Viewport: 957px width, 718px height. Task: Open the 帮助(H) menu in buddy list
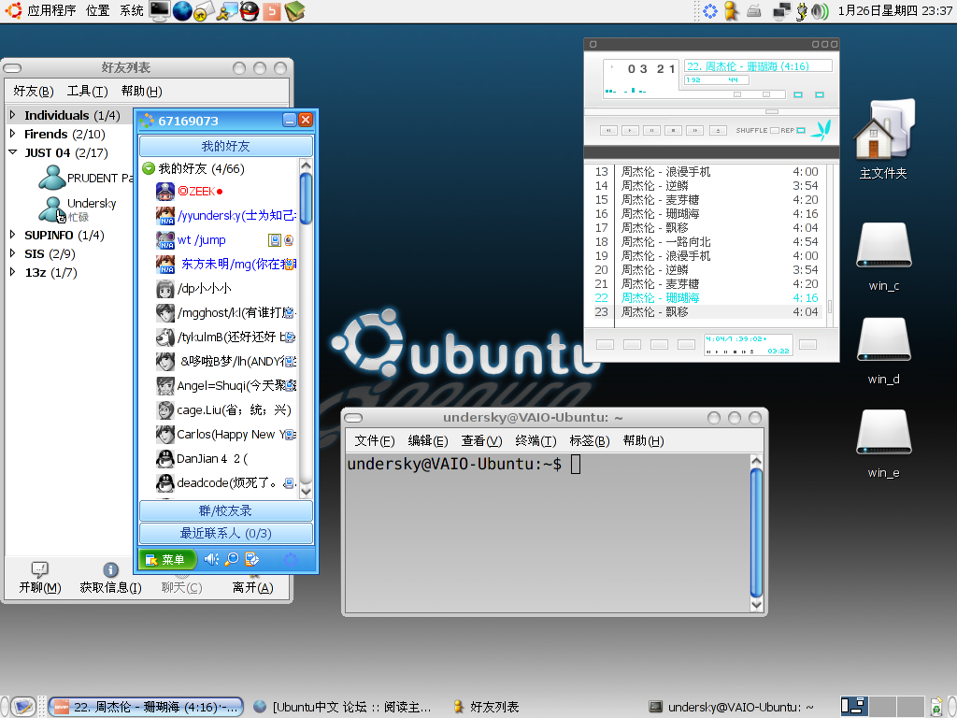click(142, 91)
